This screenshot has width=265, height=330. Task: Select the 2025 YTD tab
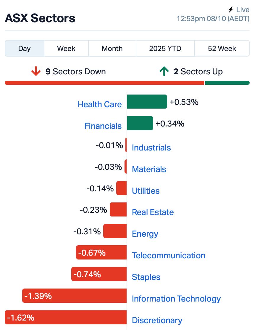(x=165, y=48)
